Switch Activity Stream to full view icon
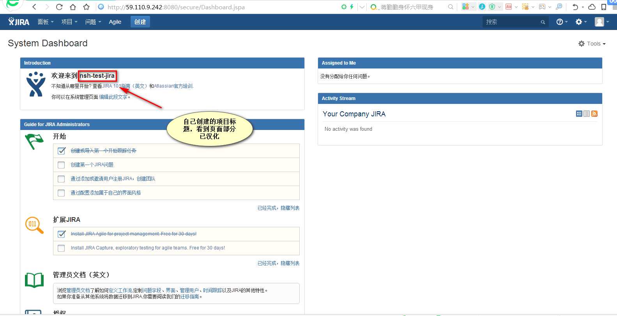 coord(579,114)
